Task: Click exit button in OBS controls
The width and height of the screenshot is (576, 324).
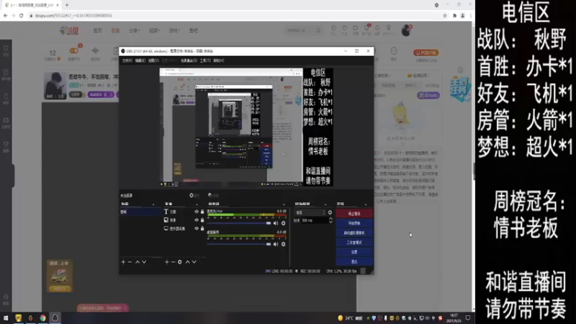Action: [354, 261]
